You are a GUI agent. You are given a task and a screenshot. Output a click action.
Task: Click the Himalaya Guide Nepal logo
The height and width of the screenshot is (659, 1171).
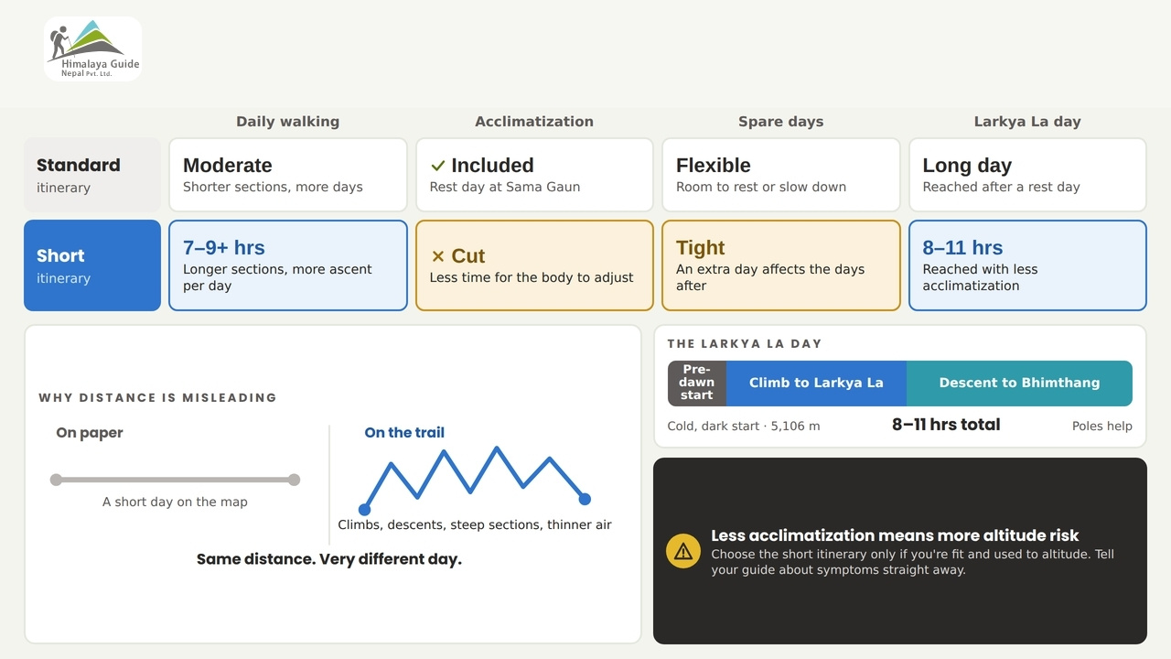click(92, 49)
